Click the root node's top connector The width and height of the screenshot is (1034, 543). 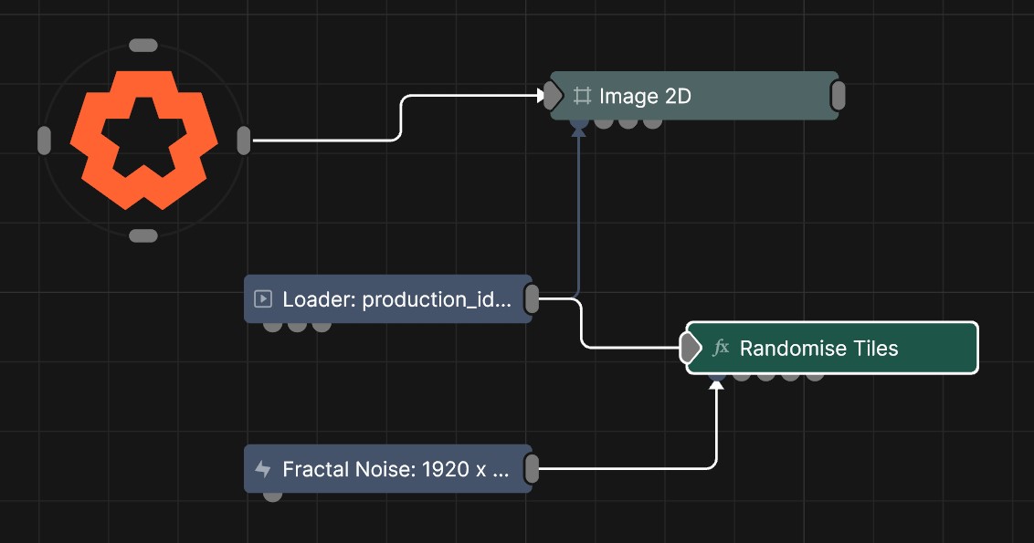pos(143,45)
